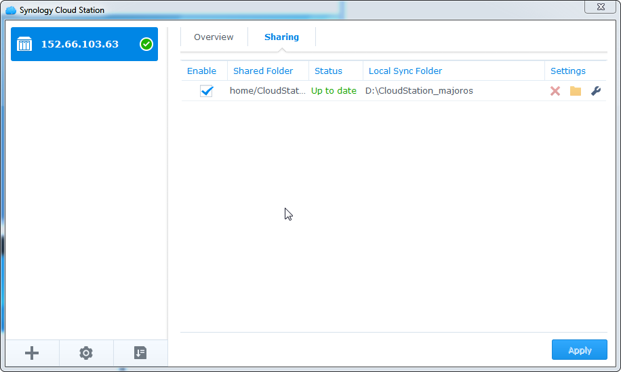621x372 pixels.
Task: Click the Shared Folder column header
Action: pos(263,71)
